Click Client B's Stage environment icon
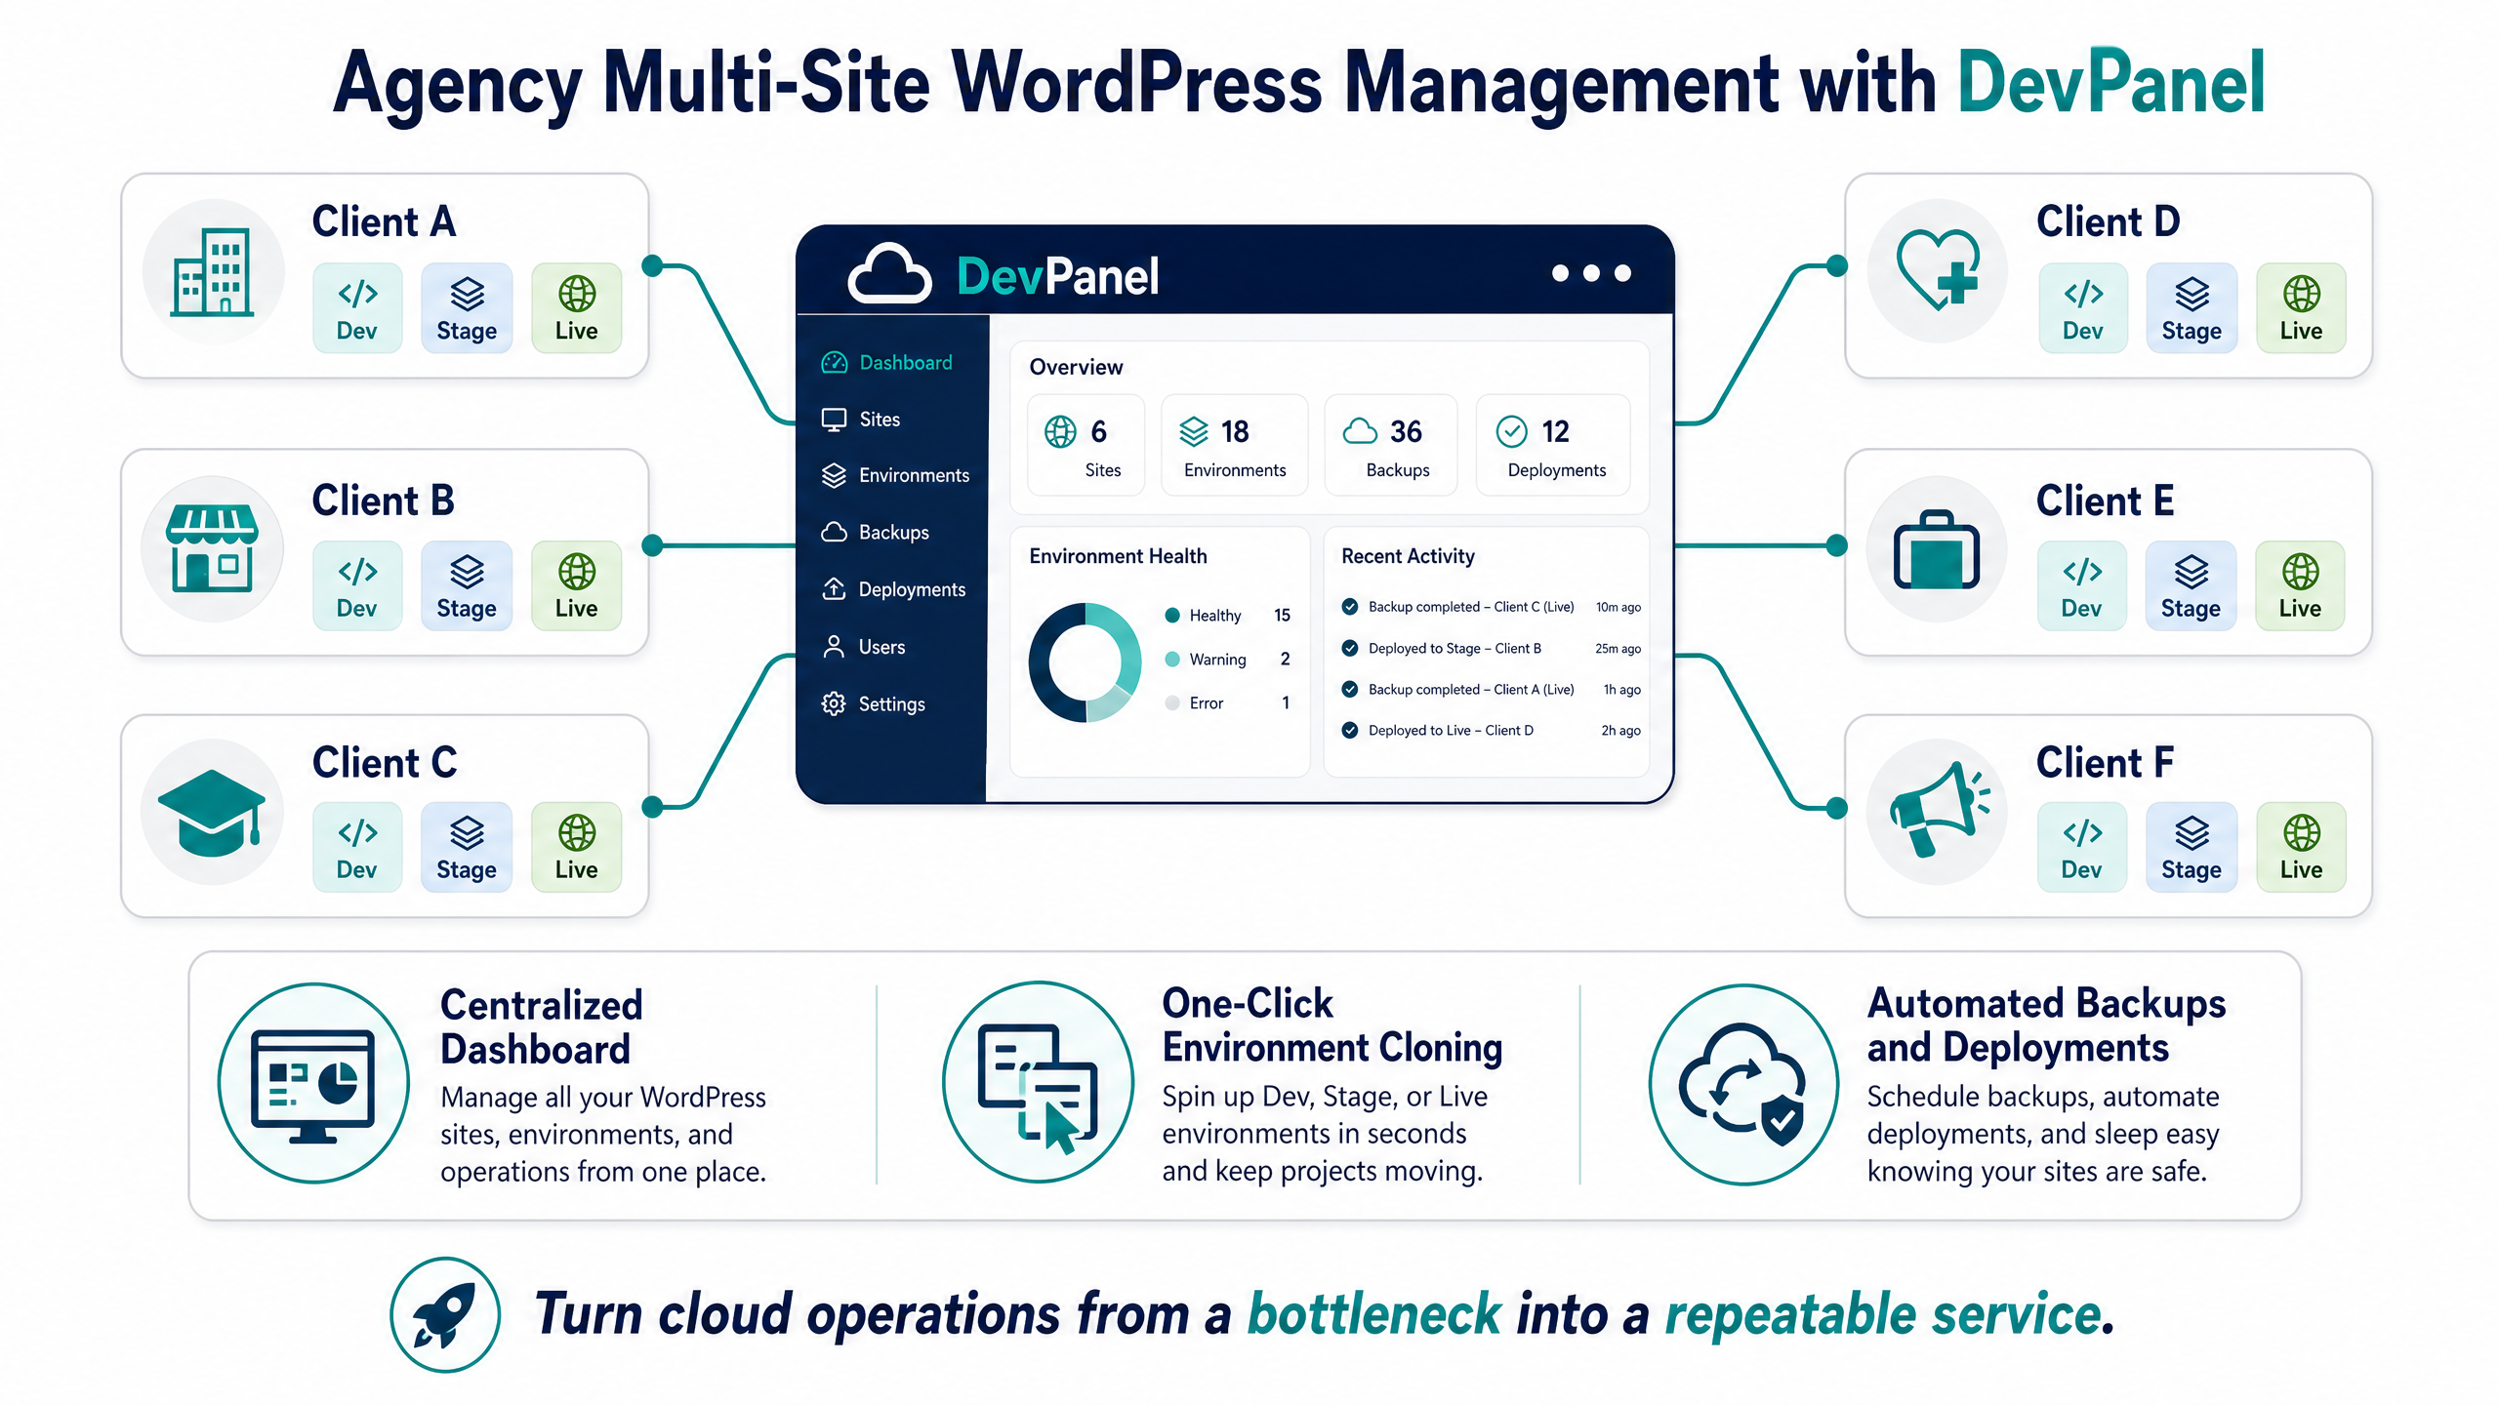 (467, 585)
